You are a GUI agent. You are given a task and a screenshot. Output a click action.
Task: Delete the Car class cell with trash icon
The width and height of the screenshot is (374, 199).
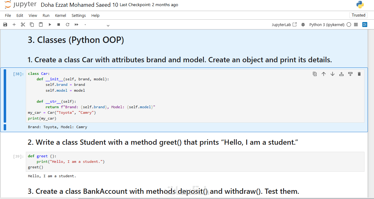(359, 74)
